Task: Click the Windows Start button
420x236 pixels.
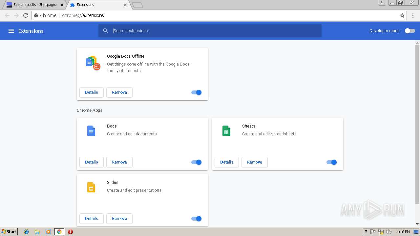Action: point(9,232)
